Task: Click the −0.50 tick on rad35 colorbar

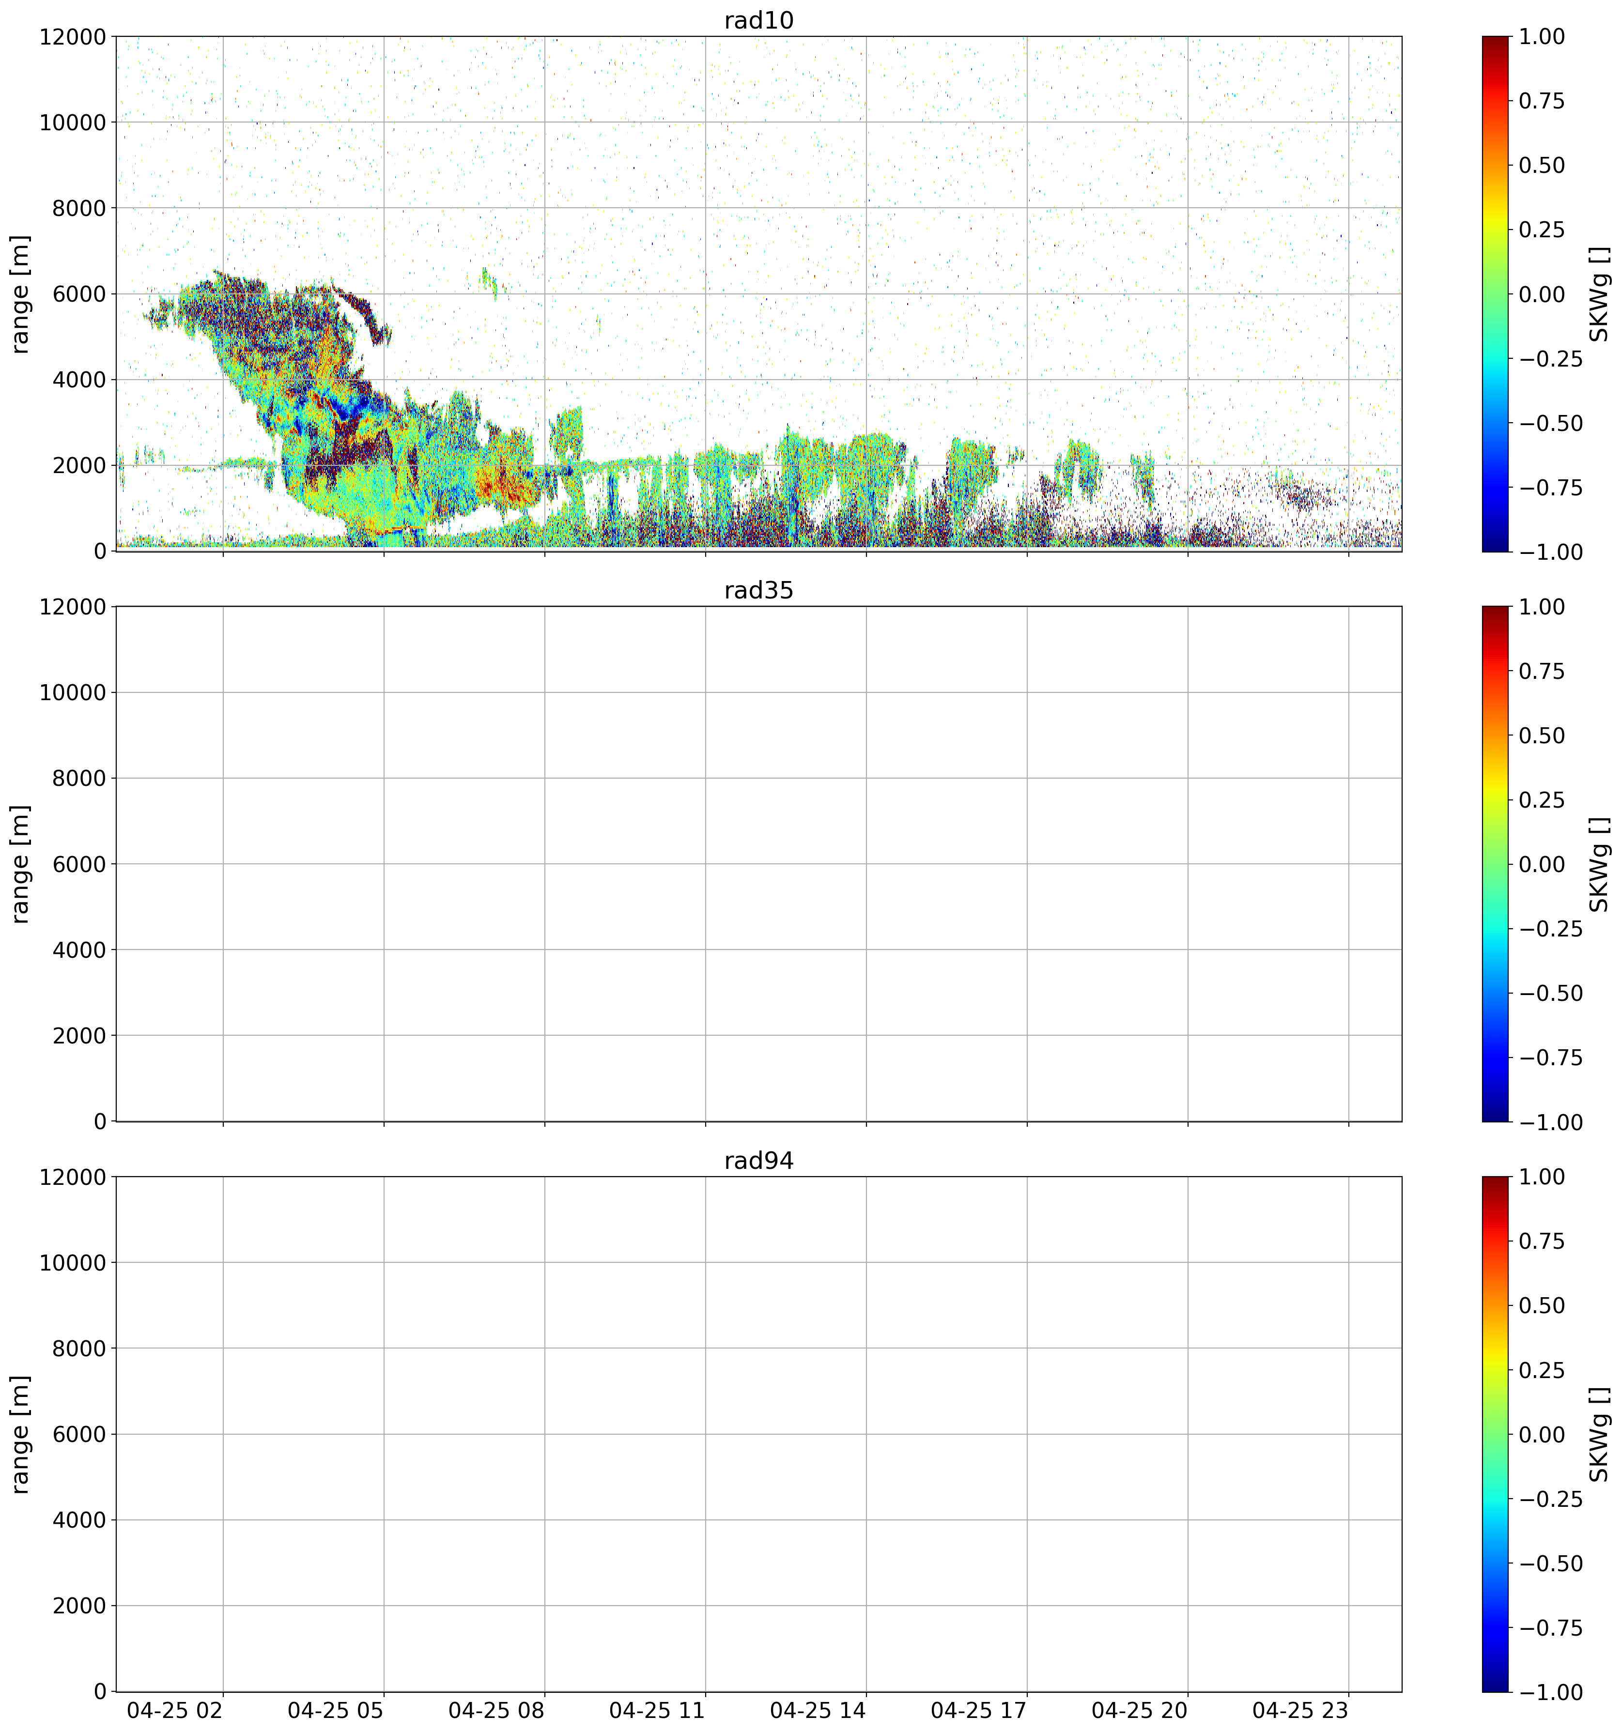Action: (1550, 994)
